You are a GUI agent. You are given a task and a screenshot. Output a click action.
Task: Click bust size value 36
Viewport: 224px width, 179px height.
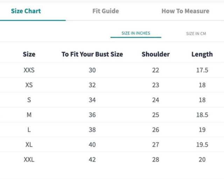(92, 115)
